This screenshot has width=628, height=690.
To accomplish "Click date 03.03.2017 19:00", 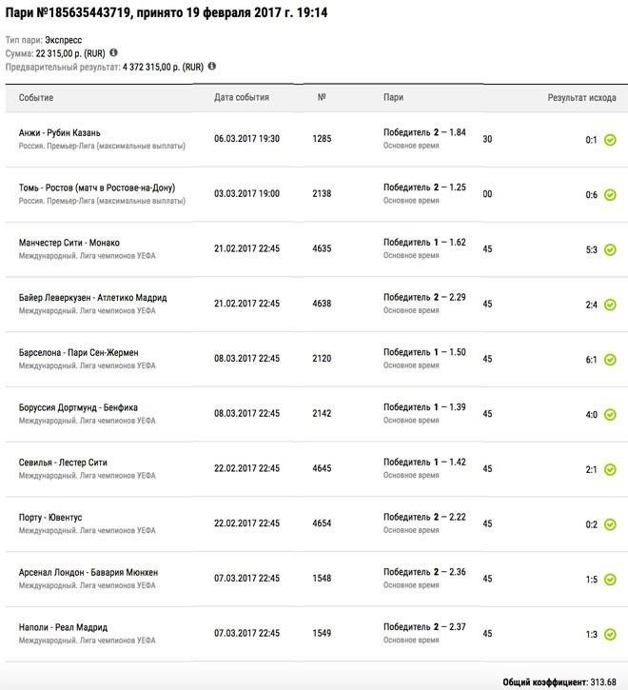I will click(246, 193).
